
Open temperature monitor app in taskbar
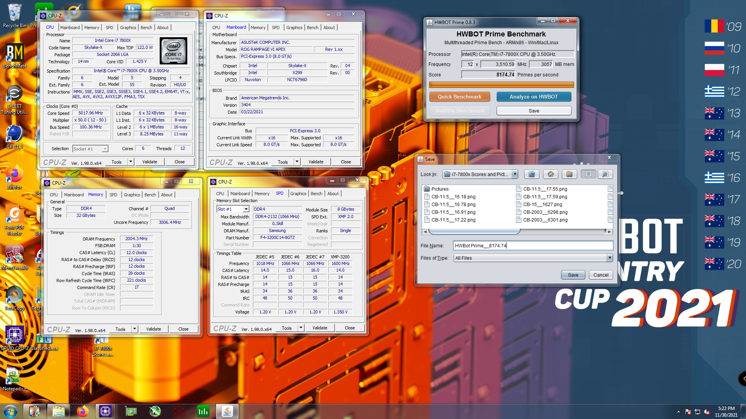[35, 411]
